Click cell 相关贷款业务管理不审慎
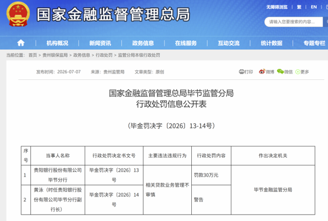The width and height of the screenshot is (328, 221). pos(168,190)
